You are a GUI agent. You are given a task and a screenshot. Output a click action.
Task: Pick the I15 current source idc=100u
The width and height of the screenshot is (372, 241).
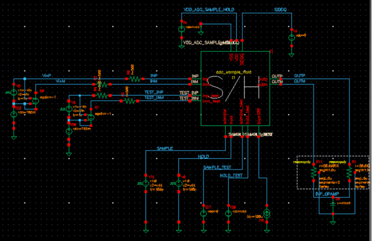point(267,214)
